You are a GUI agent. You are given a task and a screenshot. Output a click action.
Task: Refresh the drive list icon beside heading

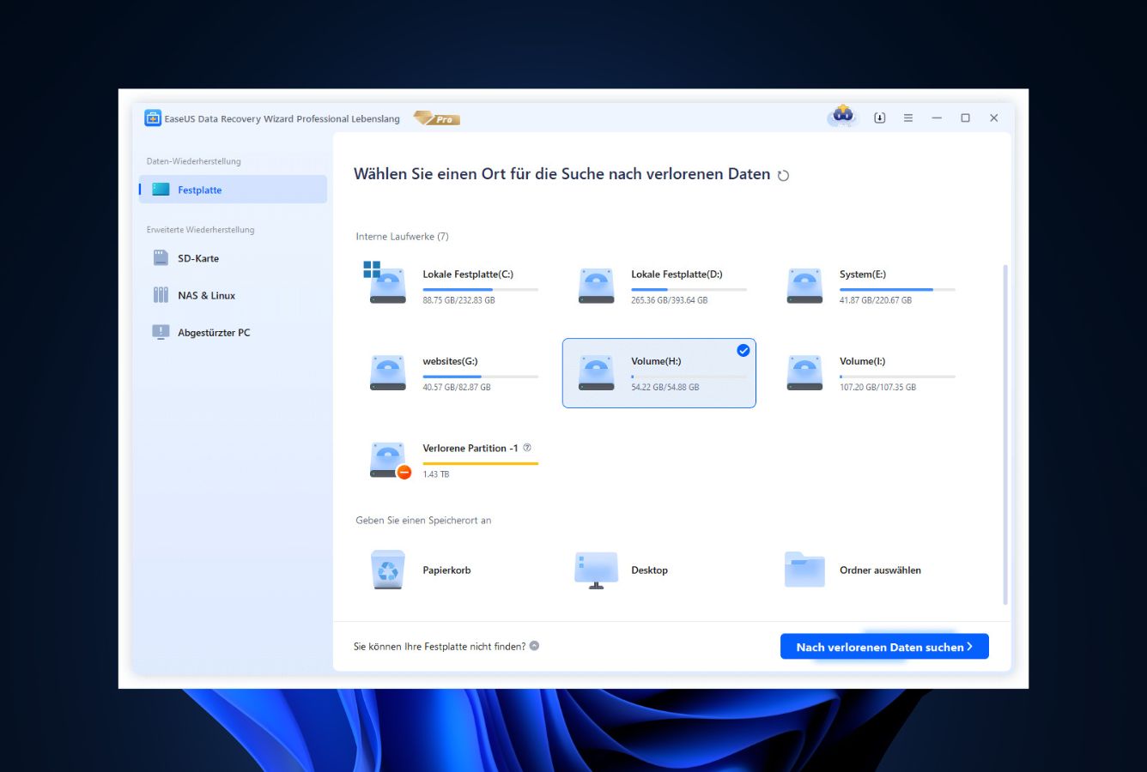coord(783,175)
